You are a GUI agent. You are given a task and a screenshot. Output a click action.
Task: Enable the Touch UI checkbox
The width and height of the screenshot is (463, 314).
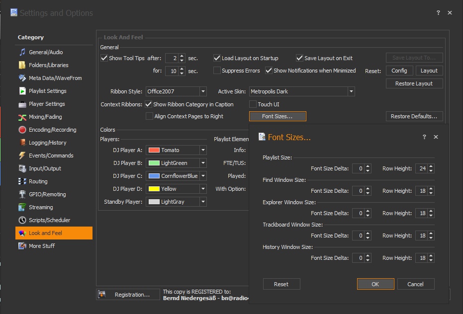(x=253, y=104)
